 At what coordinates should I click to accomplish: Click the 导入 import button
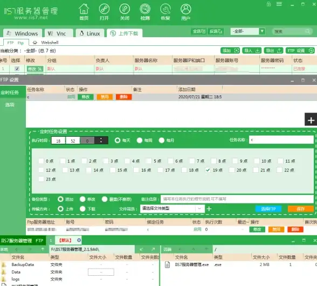pos(252,51)
